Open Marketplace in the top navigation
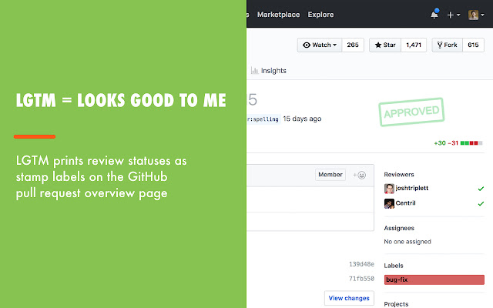The width and height of the screenshot is (493, 308). tap(278, 15)
